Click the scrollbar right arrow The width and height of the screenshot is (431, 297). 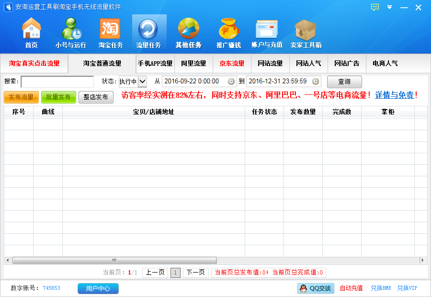point(423,260)
